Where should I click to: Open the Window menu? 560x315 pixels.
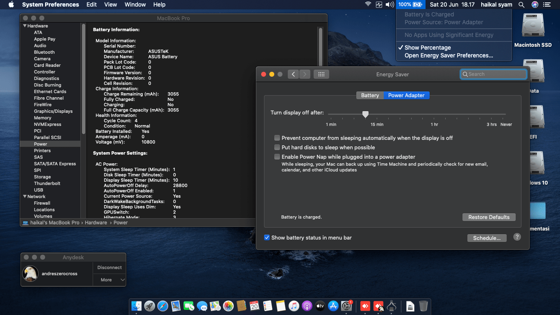tap(135, 5)
